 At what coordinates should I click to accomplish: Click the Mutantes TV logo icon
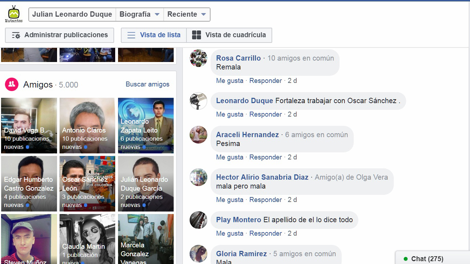coord(14,14)
